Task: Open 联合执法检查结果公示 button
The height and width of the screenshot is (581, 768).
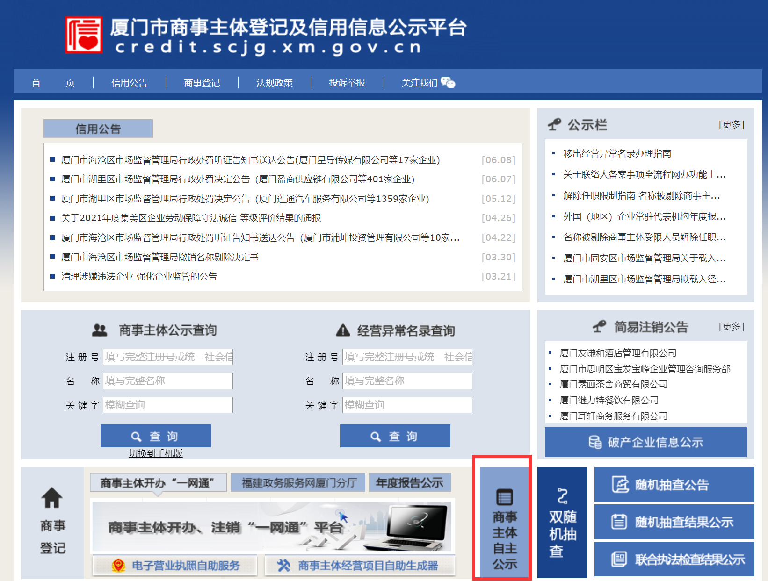Action: coord(674,559)
